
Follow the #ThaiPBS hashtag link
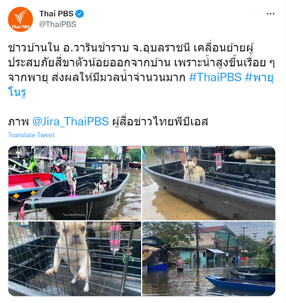click(215, 77)
